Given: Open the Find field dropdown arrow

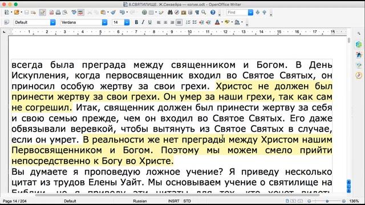Looking at the screenshot, I should tap(250, 13).
